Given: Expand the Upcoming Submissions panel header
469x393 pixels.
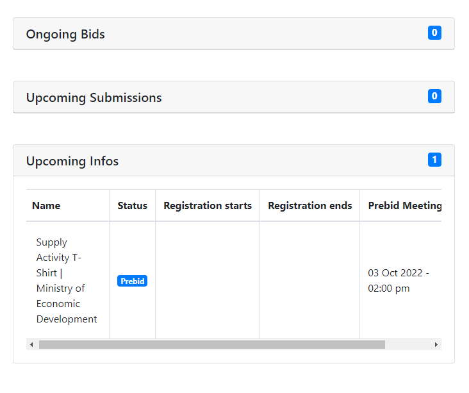Looking at the screenshot, I should coord(234,97).
